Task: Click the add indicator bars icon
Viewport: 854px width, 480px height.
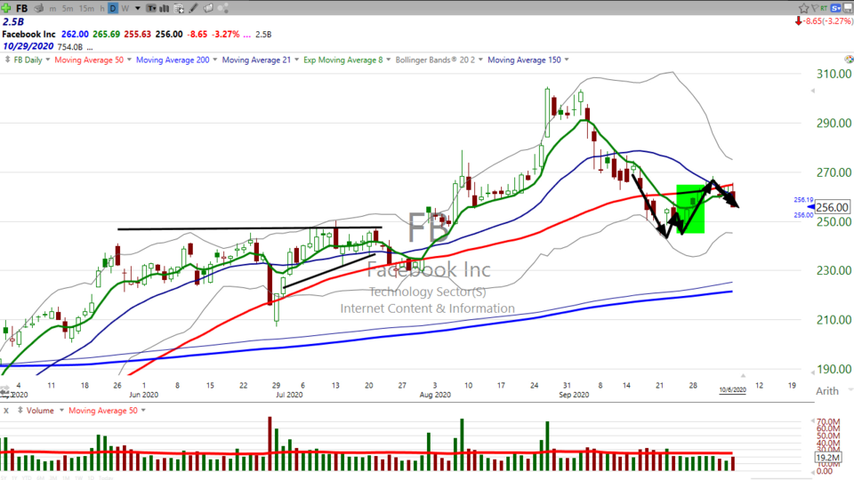Action: click(x=164, y=8)
